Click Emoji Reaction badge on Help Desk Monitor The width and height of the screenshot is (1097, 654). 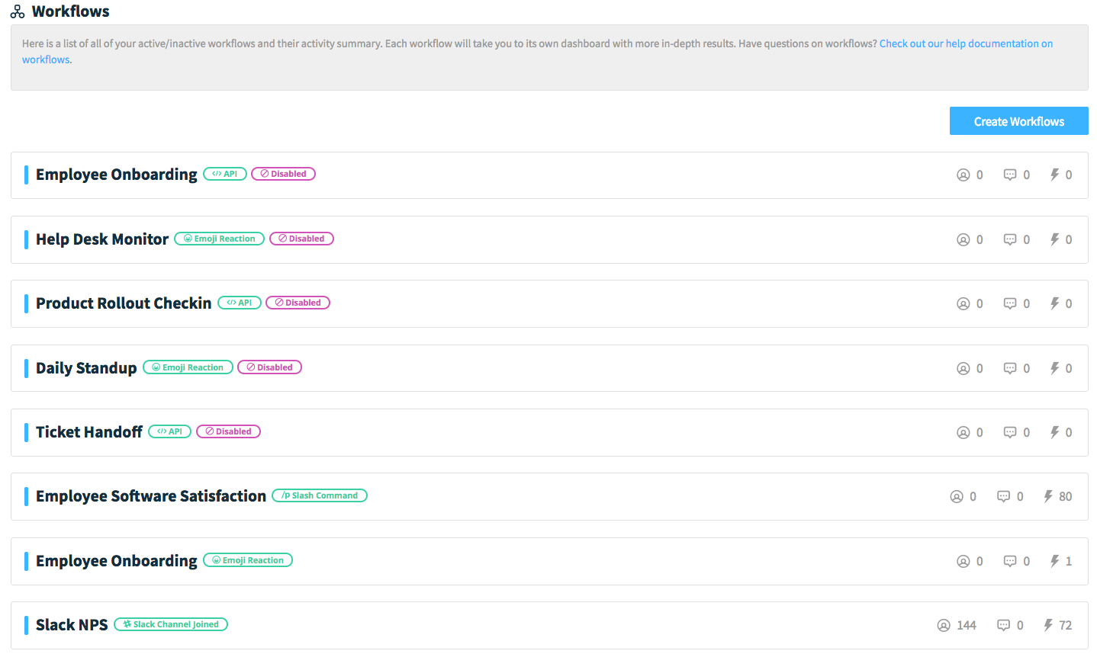(220, 239)
